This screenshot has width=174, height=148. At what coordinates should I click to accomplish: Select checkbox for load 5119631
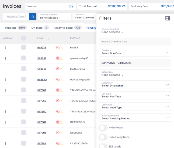tap(23, 58)
